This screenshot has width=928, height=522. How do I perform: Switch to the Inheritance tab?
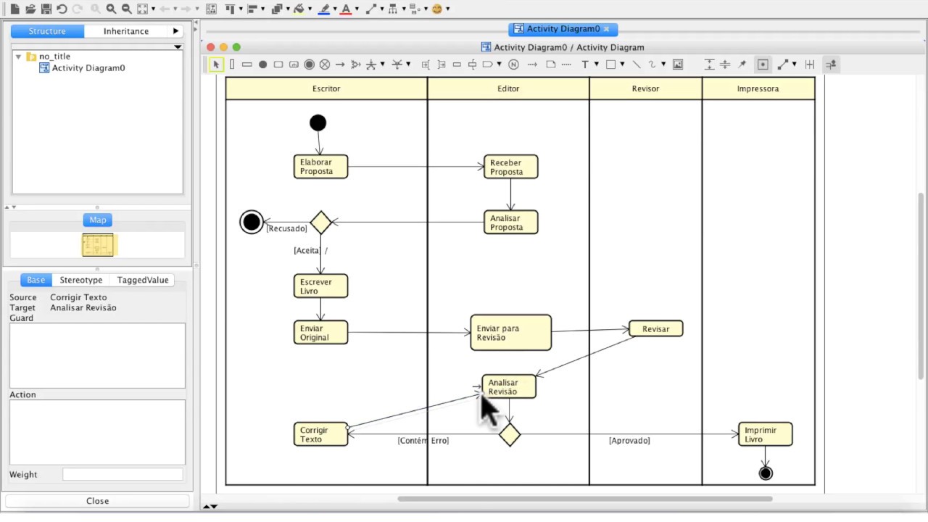point(126,31)
